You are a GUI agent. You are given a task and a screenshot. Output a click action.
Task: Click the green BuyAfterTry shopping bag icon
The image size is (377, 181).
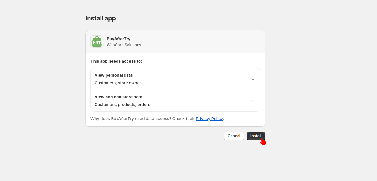tap(97, 41)
